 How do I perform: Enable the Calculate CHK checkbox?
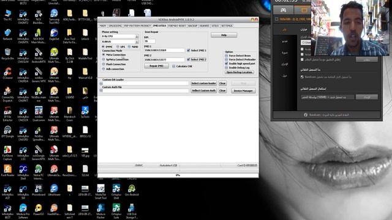tap(174, 67)
